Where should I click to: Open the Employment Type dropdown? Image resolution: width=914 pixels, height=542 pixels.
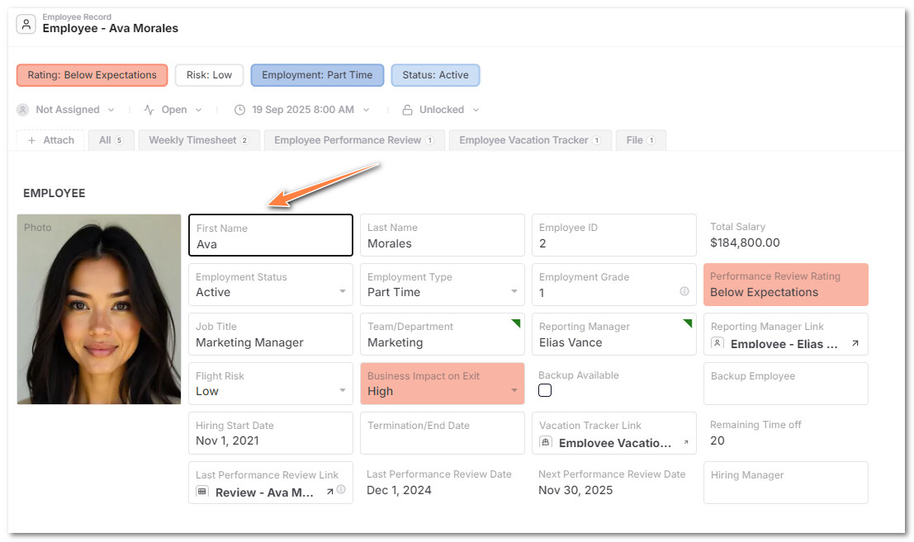click(x=514, y=292)
